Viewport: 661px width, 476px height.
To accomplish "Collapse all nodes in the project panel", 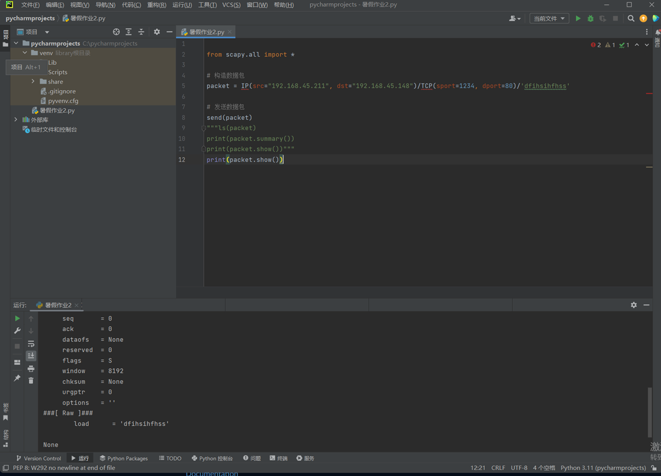I will [x=141, y=32].
